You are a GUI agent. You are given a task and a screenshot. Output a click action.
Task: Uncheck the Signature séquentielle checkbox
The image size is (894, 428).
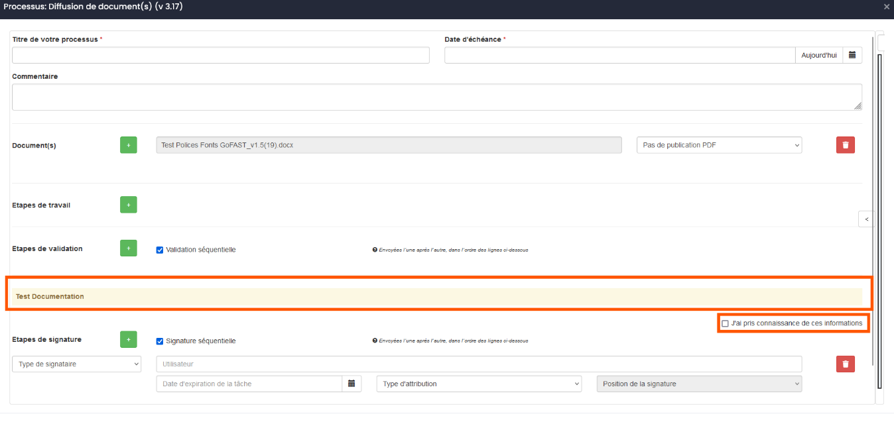point(160,341)
